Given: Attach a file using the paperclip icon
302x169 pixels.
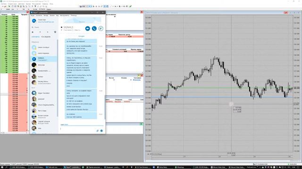Looking at the screenshot, I should [x=98, y=131].
